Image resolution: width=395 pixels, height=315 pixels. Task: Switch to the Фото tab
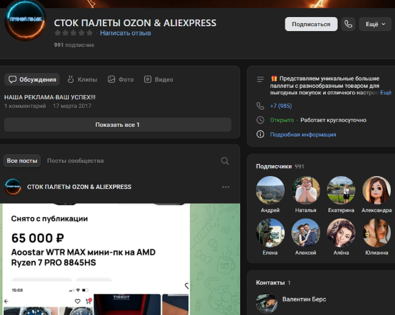tap(121, 80)
